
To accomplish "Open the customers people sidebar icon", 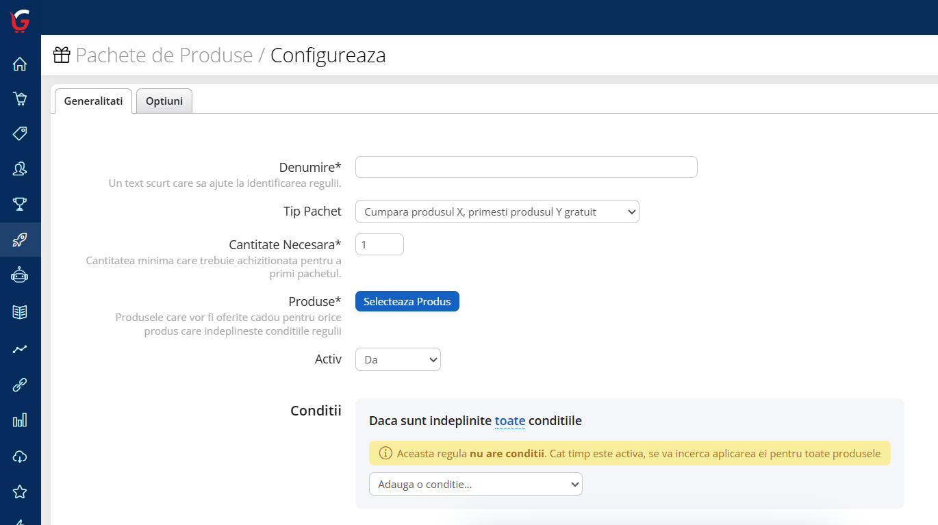I will (20, 168).
